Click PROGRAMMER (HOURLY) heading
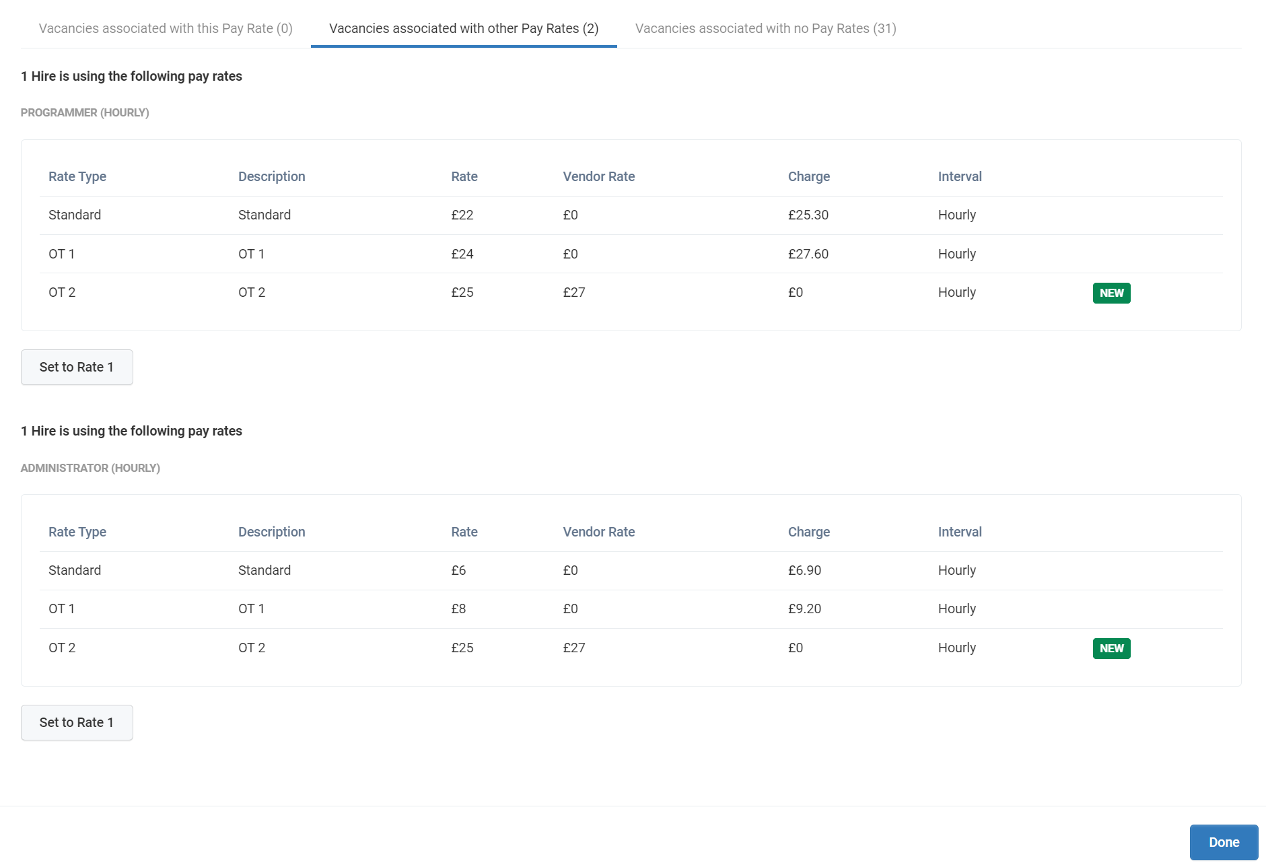The height and width of the screenshot is (867, 1266). pos(85,112)
